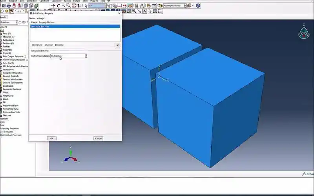The width and height of the screenshot is (314, 196).
Task: Switch to the Results tab
Action: [3, 17]
